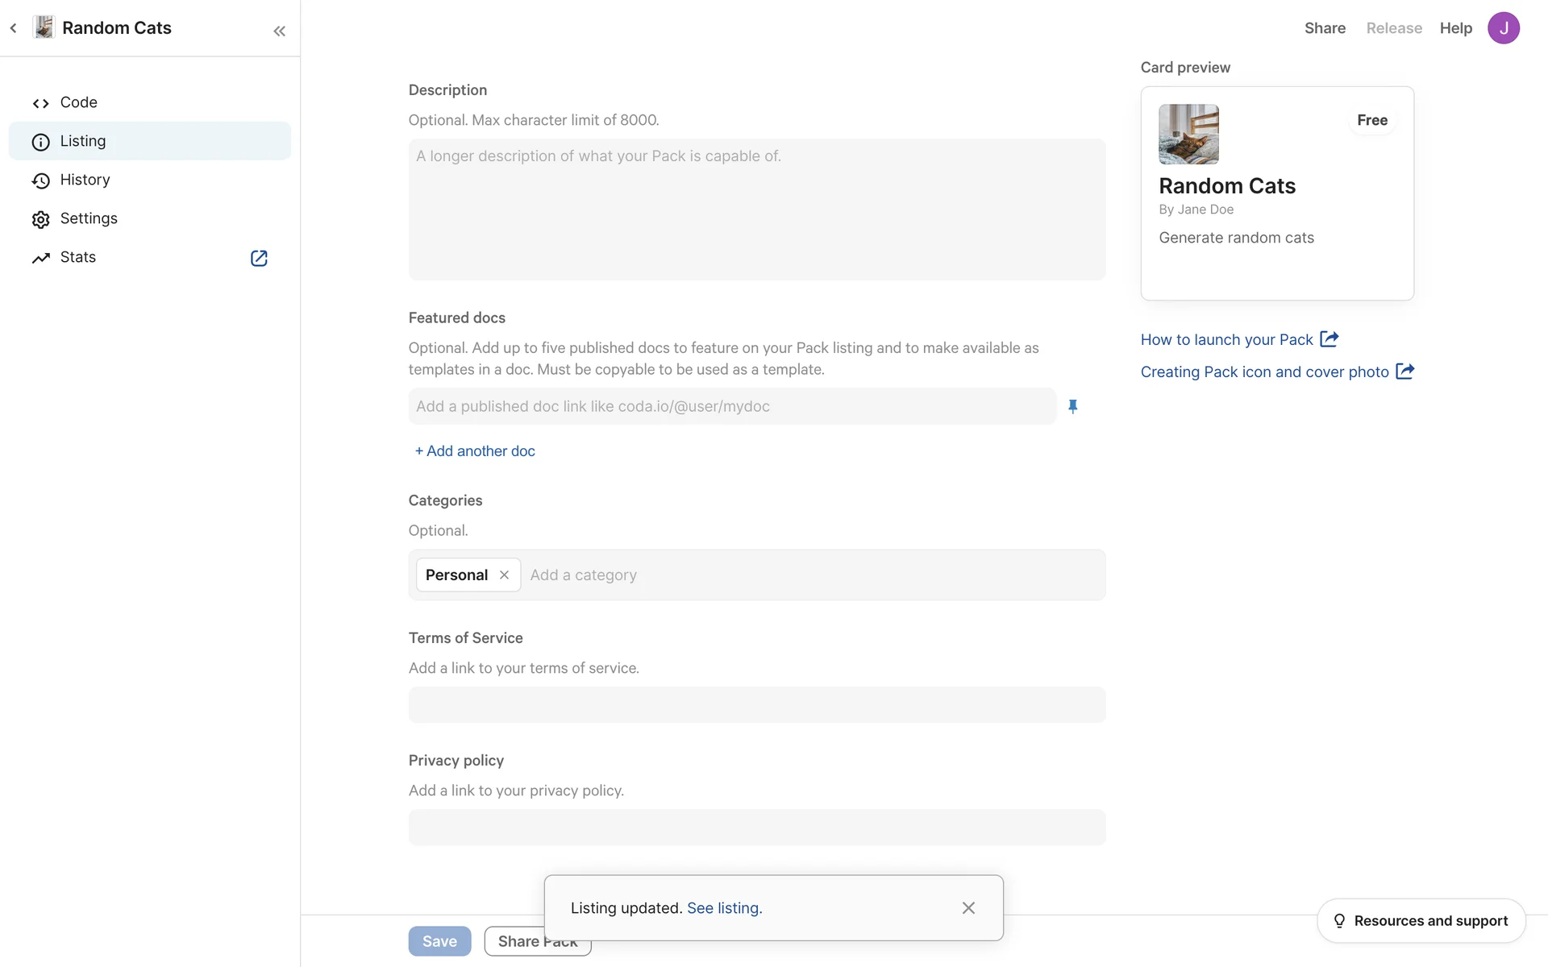The height and width of the screenshot is (967, 1548).
Task: Go to the History section
Action: click(85, 180)
